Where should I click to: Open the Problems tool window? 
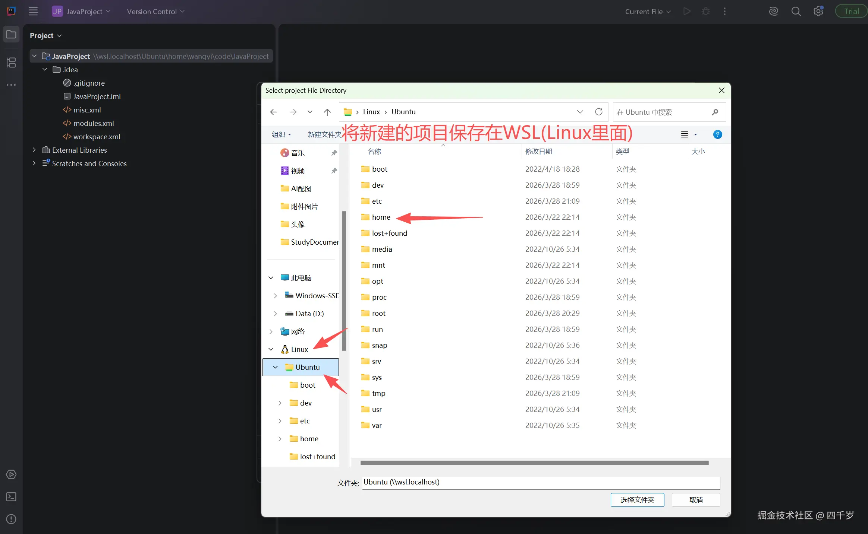(x=11, y=519)
